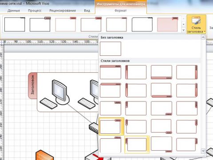Select the Без заголовка blank container thumbnail
This screenshot has width=213, height=160.
pos(110,49)
